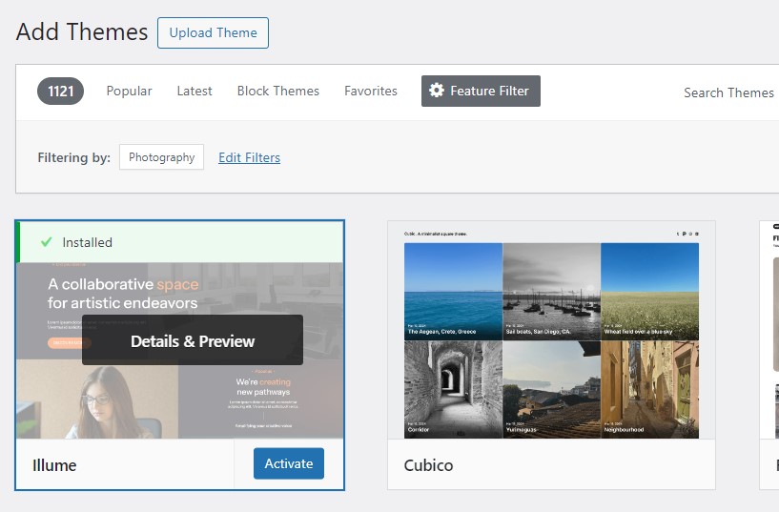Screen dimensions: 779x512
Task: Click the Installed status text
Action: [x=88, y=242]
